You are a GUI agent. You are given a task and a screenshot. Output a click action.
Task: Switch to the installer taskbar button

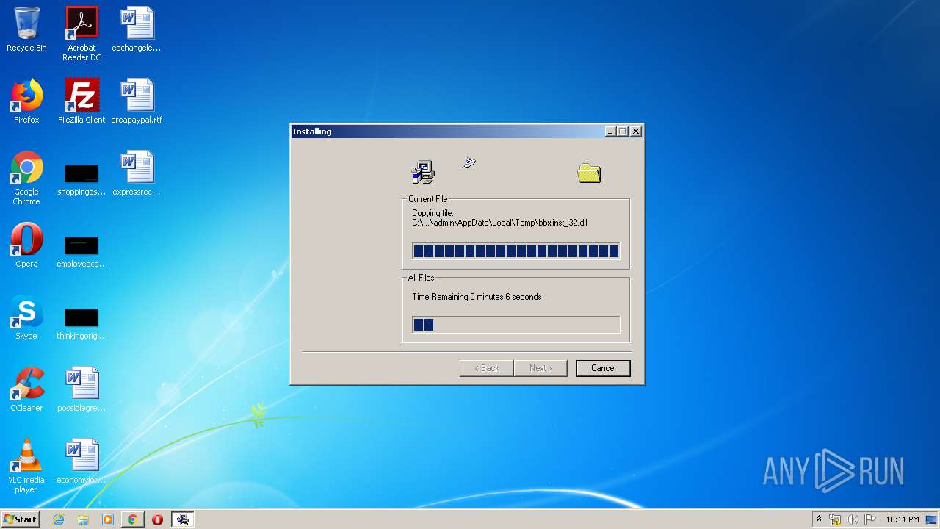(x=182, y=519)
